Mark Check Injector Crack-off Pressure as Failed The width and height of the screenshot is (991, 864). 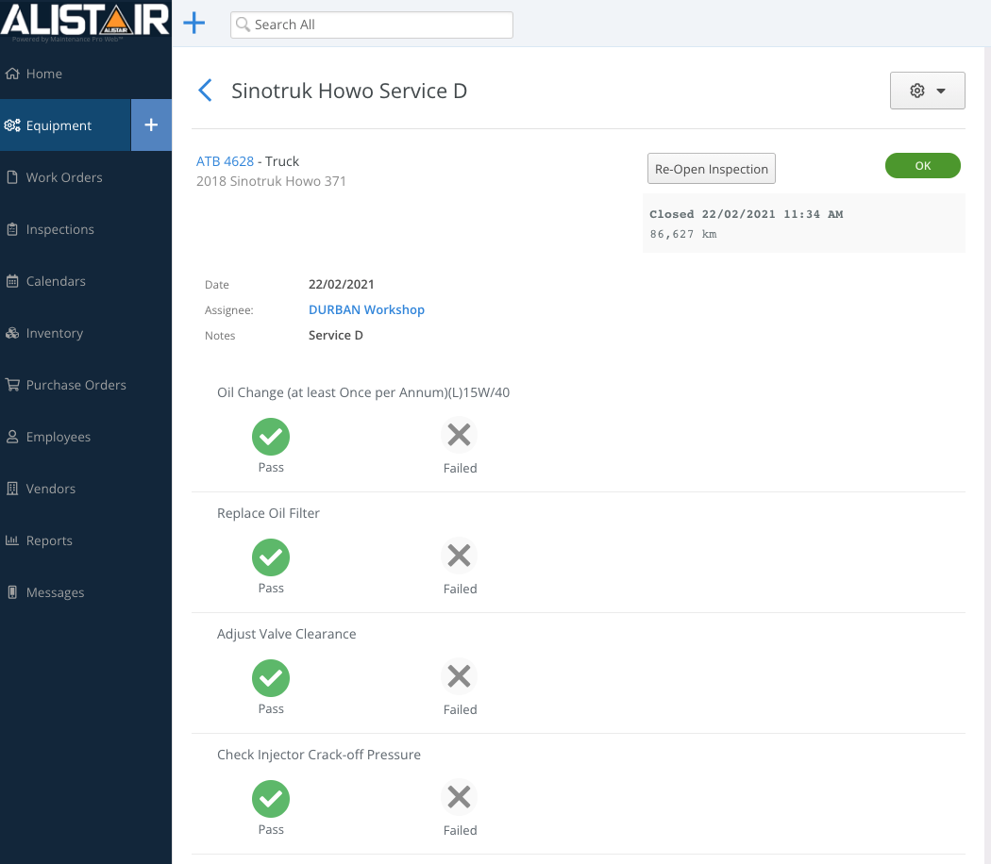pos(459,797)
